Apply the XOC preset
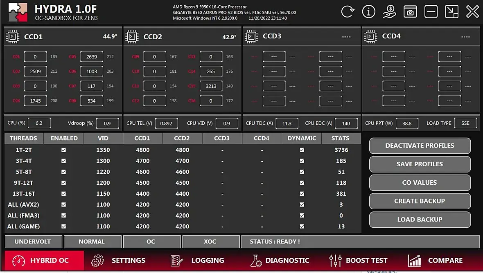The width and height of the screenshot is (483, 273). point(211,242)
